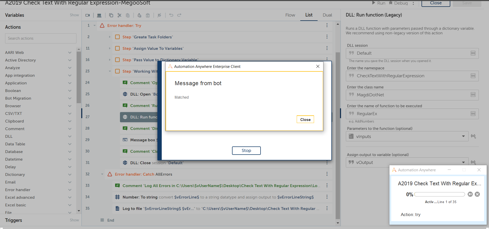Click the undo arrow icon
Image resolution: width=489 pixels, height=229 pixels.
tap(171, 15)
